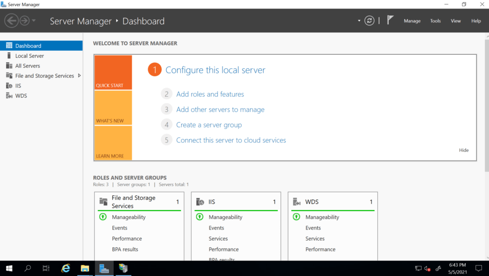
Task: Open the Manage menu
Action: pos(412,21)
